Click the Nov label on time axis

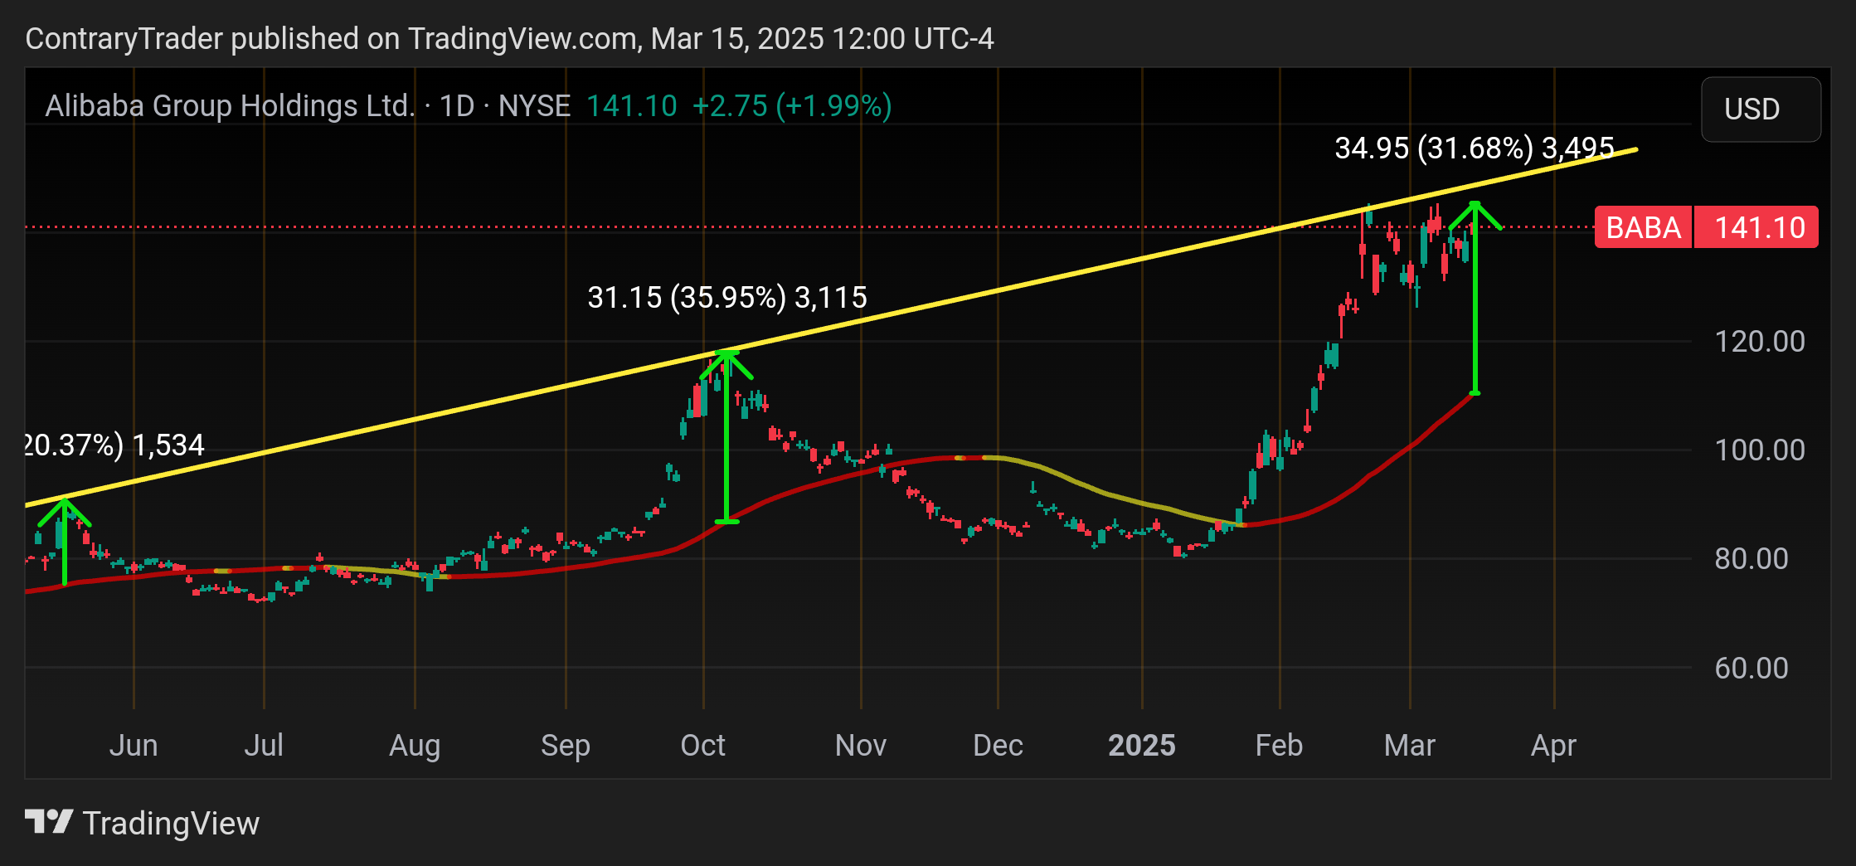pos(861,745)
